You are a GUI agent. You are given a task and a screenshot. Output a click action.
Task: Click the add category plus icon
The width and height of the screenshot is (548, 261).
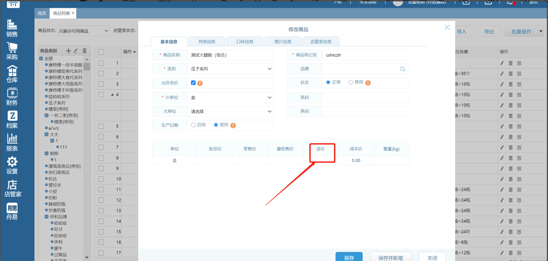coord(68,51)
